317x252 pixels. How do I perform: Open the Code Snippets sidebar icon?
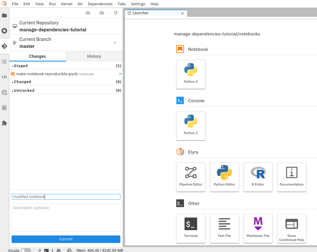4,77
